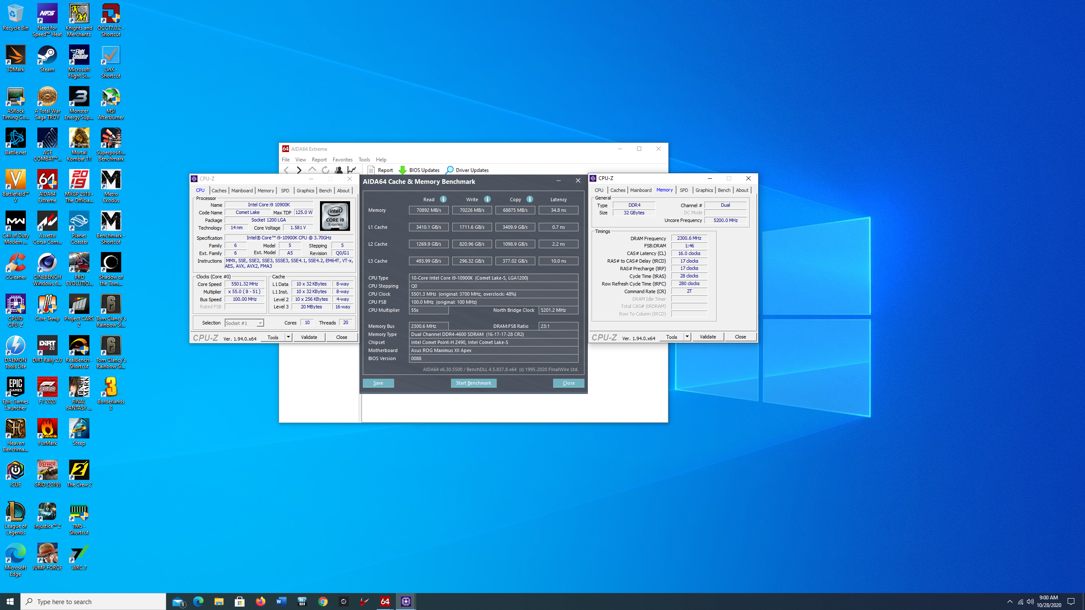The height and width of the screenshot is (610, 1085).
Task: Open the Favorites menu in AIDA64
Action: click(x=342, y=160)
